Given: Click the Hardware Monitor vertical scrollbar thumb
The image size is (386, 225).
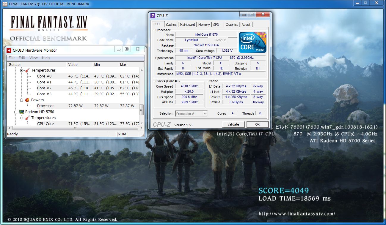Looking at the screenshot, I should (141, 109).
